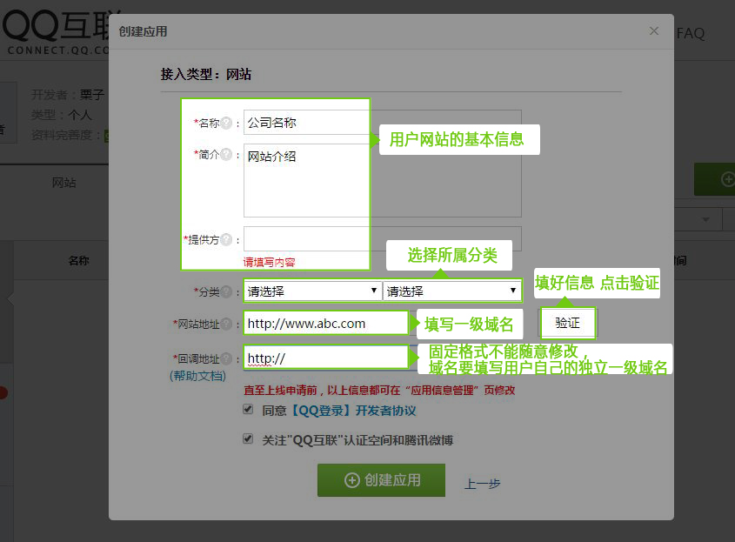
Task: Select the 网站 tab on background page
Action: 63,183
